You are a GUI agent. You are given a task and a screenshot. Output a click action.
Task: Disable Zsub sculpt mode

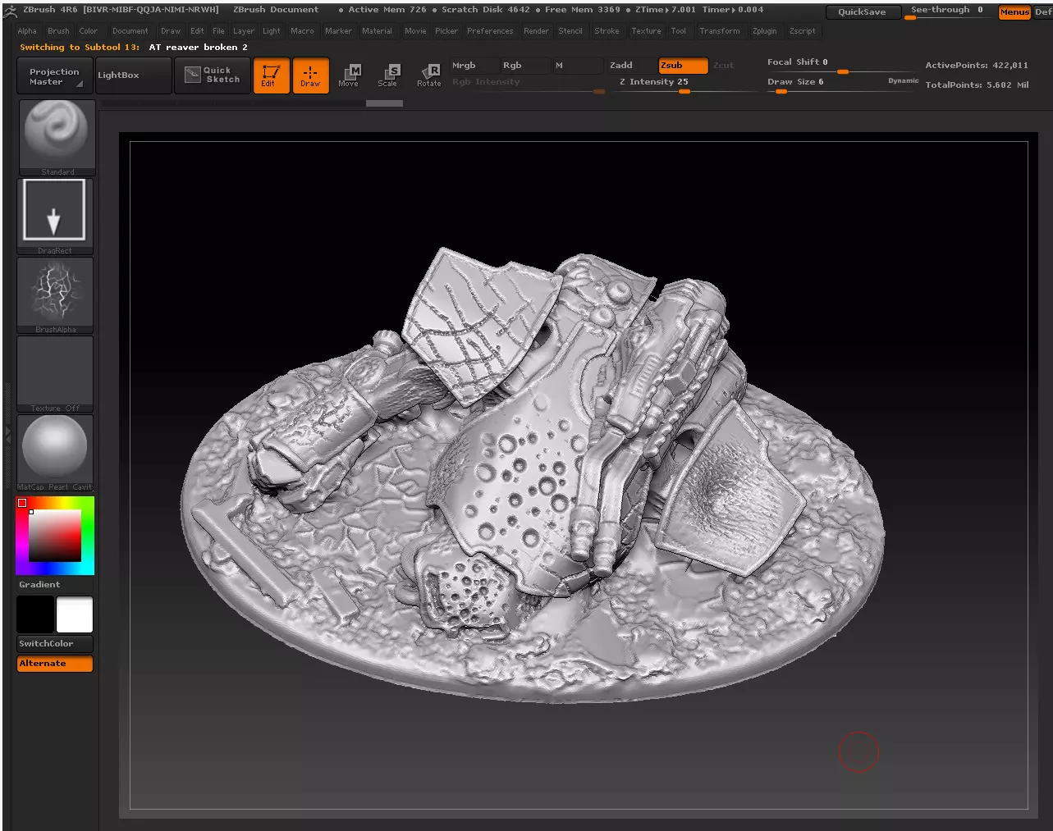683,66
